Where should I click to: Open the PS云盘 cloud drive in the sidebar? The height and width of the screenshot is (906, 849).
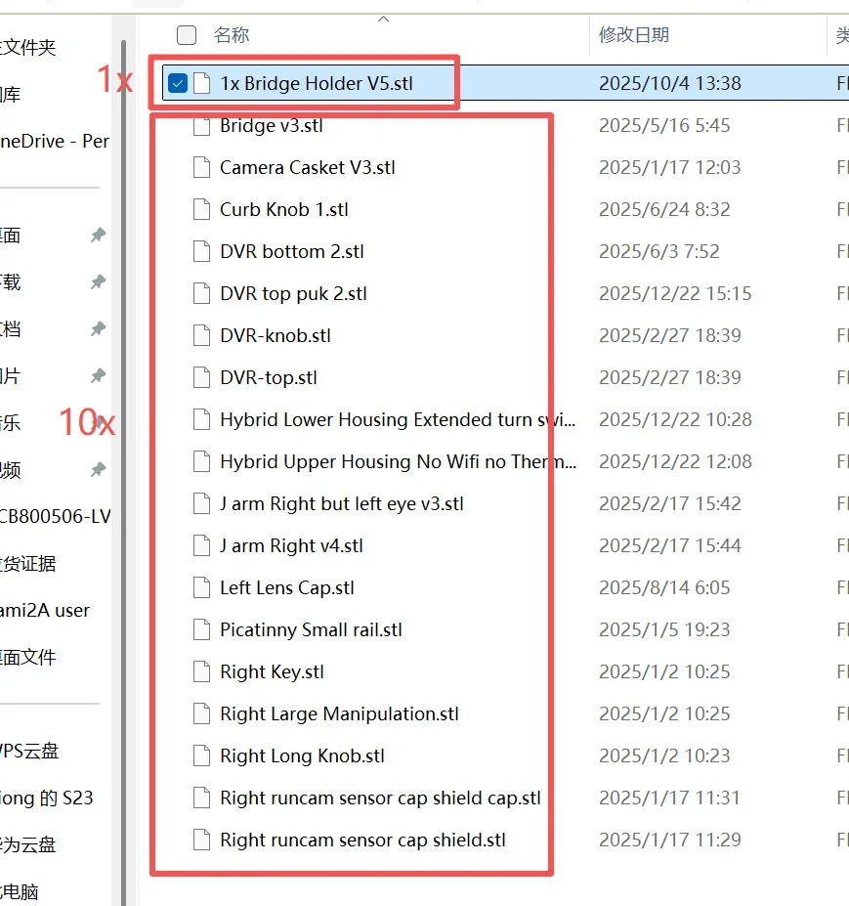click(x=29, y=751)
